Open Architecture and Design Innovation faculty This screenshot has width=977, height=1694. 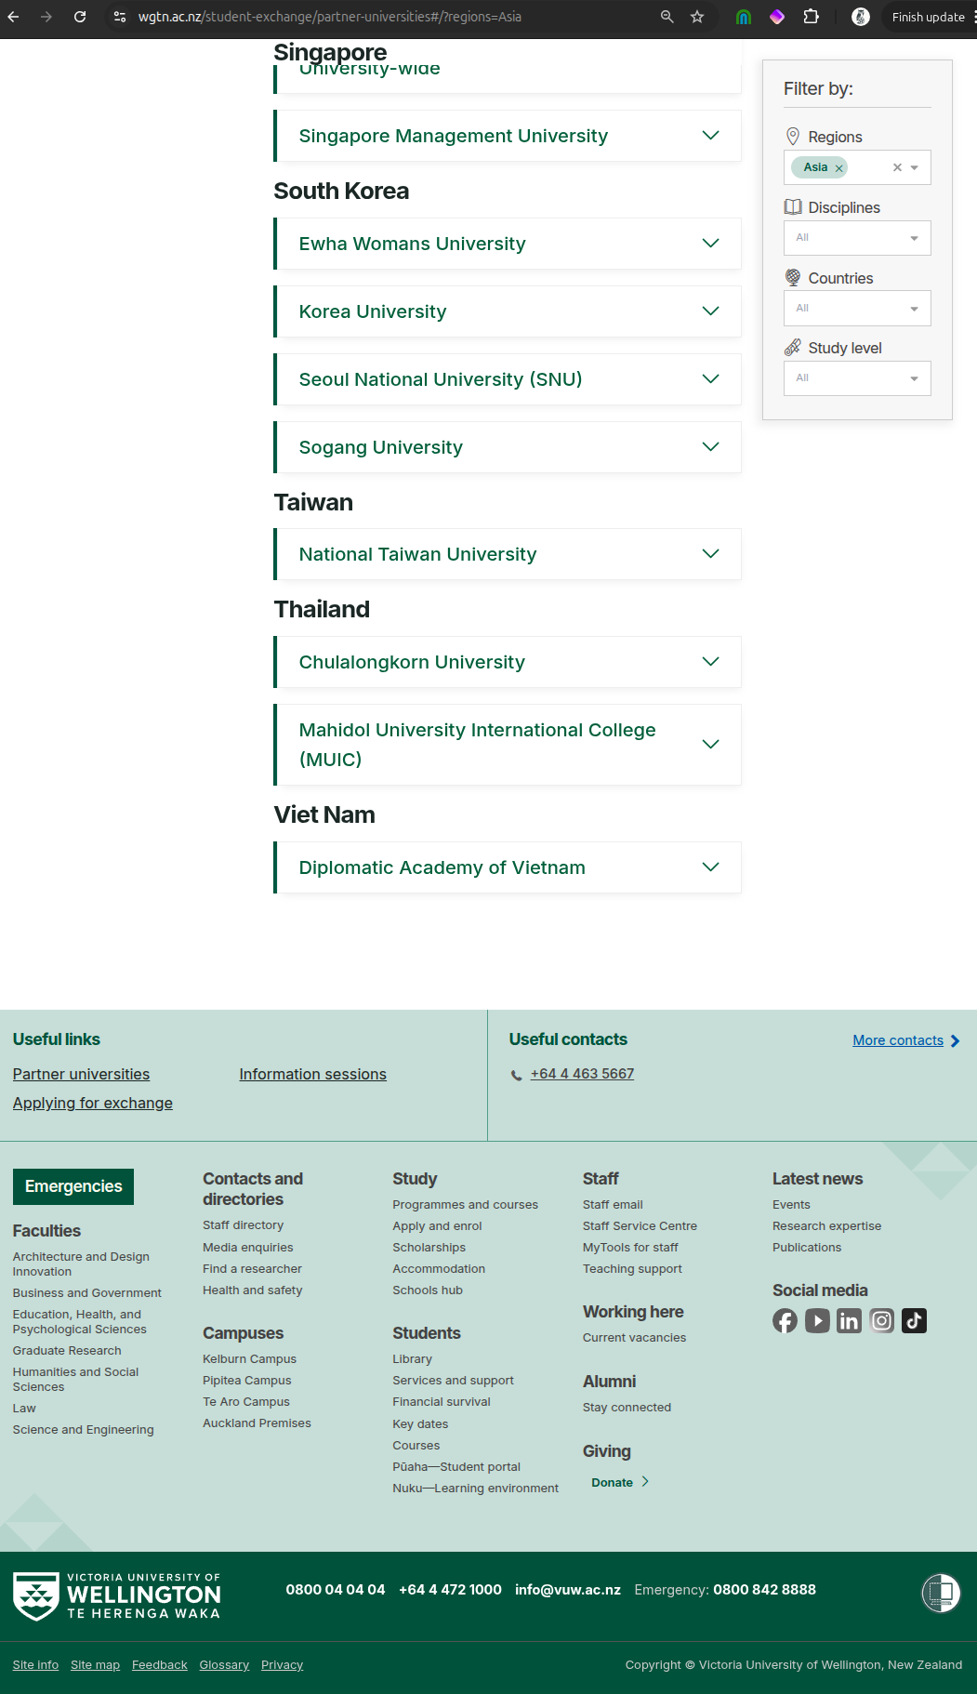[81, 1264]
